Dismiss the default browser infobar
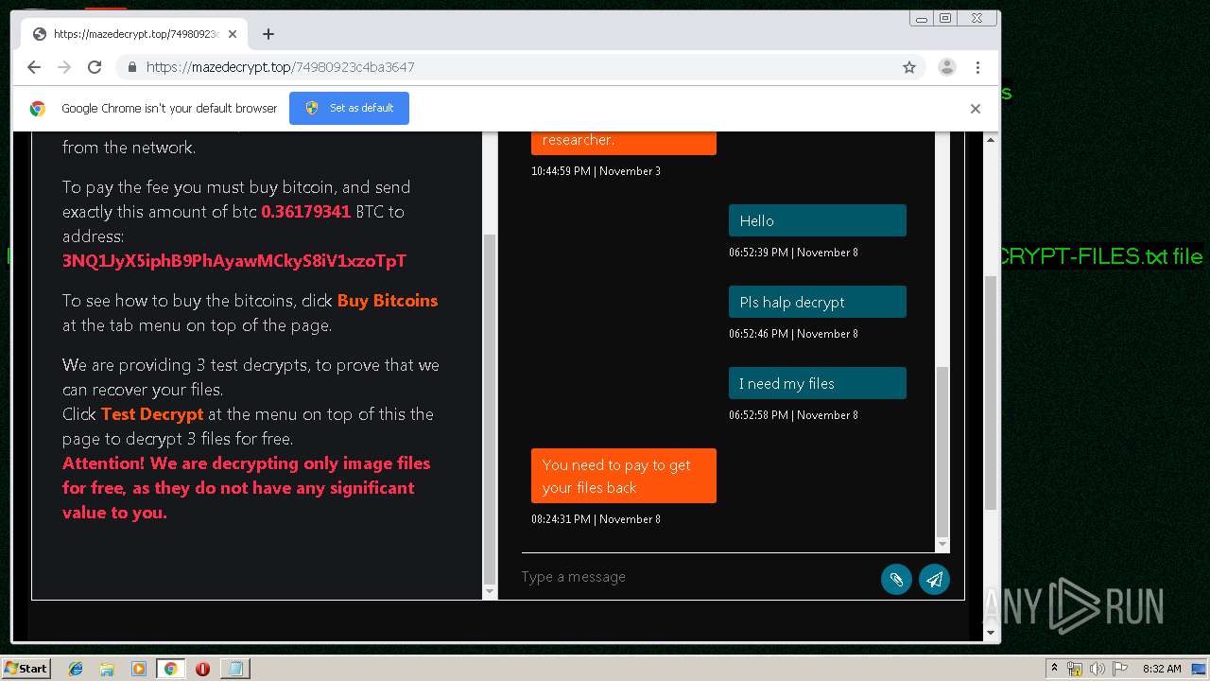 click(976, 109)
